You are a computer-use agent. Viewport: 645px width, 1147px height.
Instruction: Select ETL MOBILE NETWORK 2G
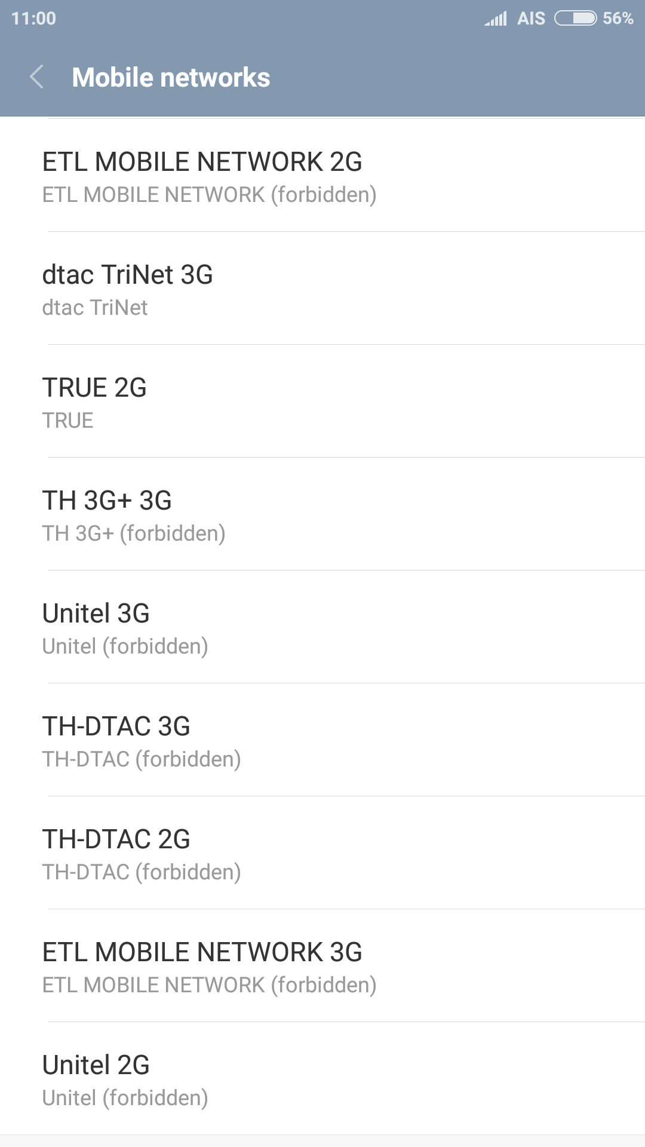click(x=322, y=176)
